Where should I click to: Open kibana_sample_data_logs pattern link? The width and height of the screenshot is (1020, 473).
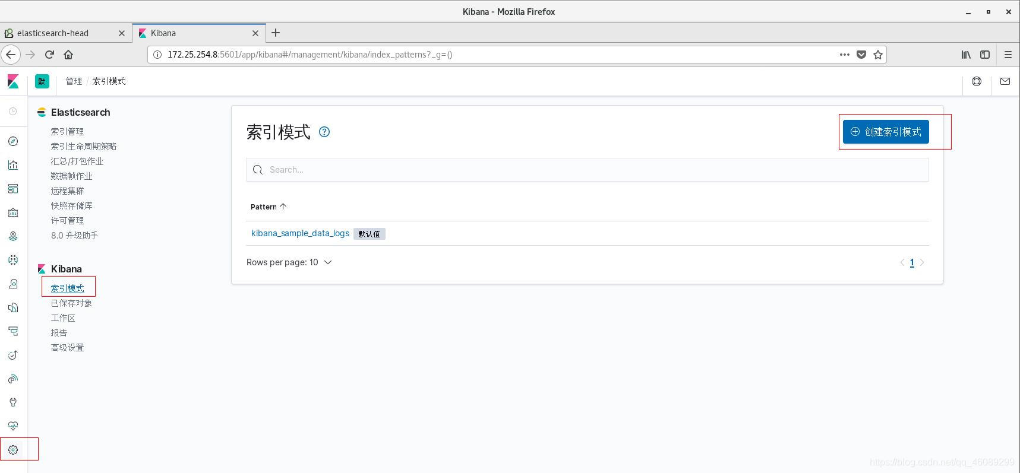[x=300, y=233]
